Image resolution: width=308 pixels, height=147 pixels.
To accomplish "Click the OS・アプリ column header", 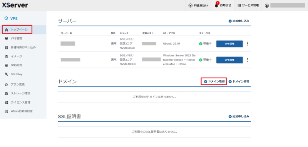I will (169, 33).
